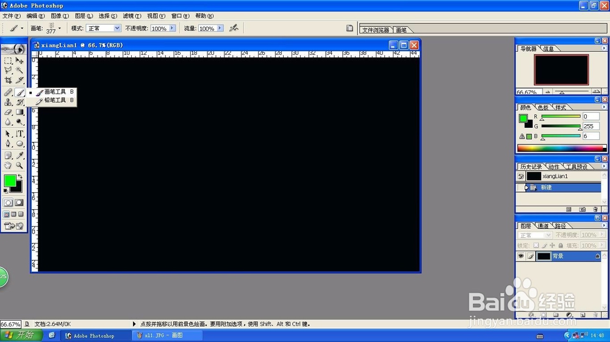The image size is (610, 342).
Task: Open the Layers panel flyout menu
Action: 604,225
